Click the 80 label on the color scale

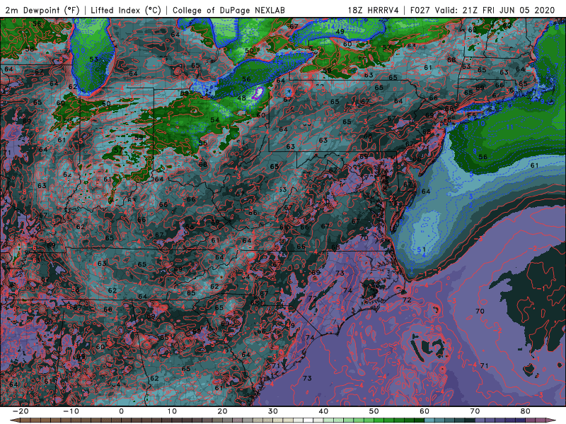(526, 411)
